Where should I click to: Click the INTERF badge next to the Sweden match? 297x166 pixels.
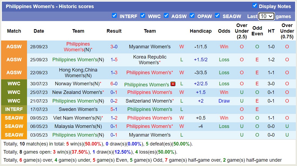pyautogui.click(x=14, y=109)
